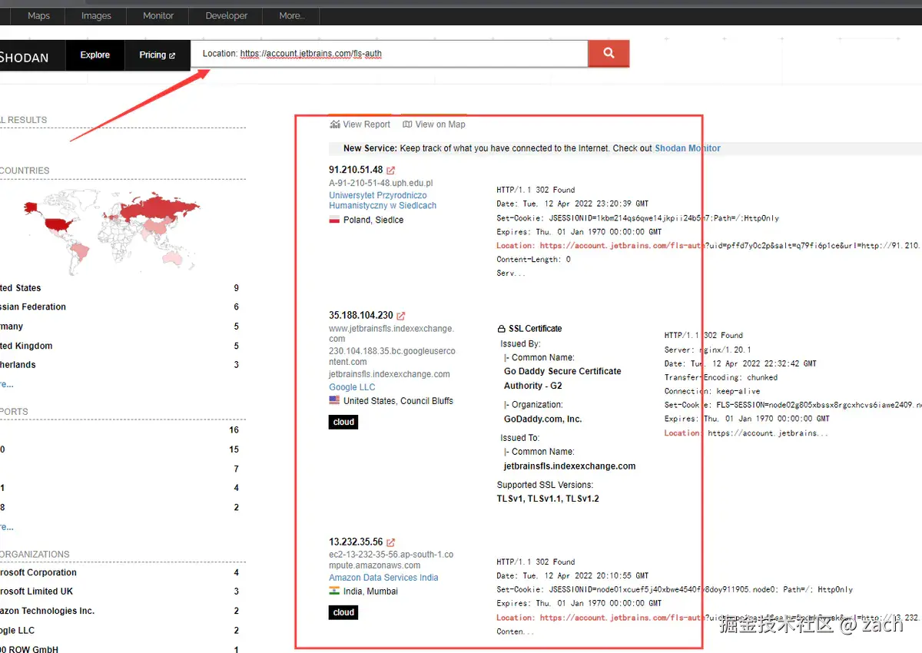This screenshot has width=922, height=653.
Task: Click cloud tag under 35.188.104.230 result
Action: (x=343, y=423)
